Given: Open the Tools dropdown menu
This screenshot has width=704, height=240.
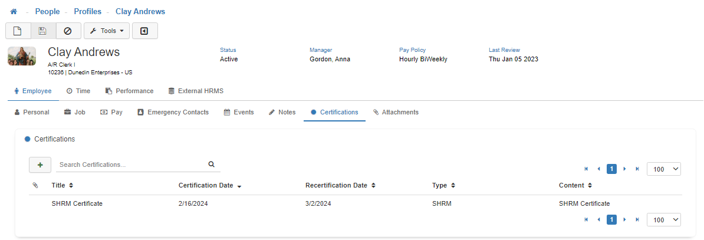Looking at the screenshot, I should [107, 31].
